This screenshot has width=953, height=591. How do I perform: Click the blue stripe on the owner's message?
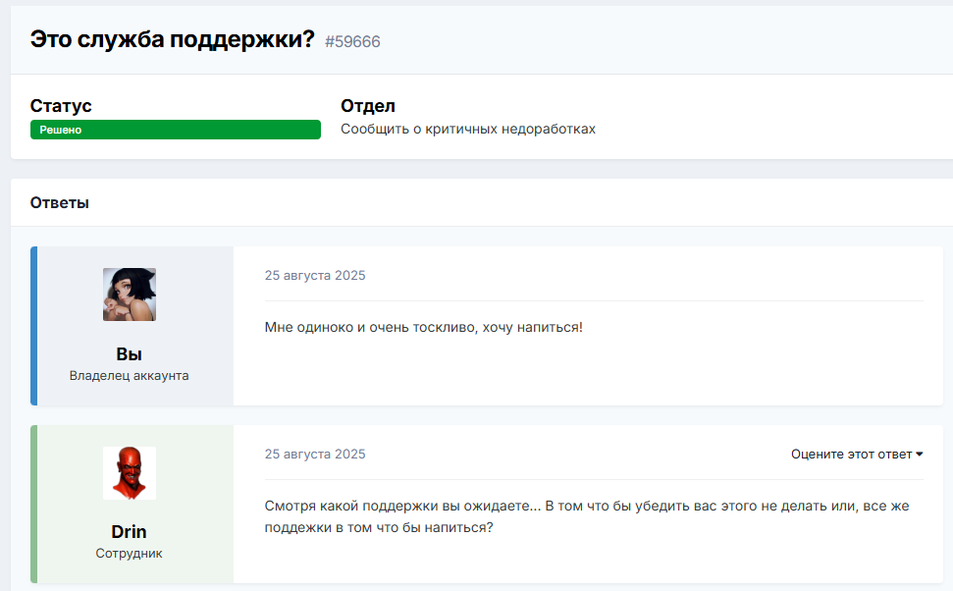(33, 326)
